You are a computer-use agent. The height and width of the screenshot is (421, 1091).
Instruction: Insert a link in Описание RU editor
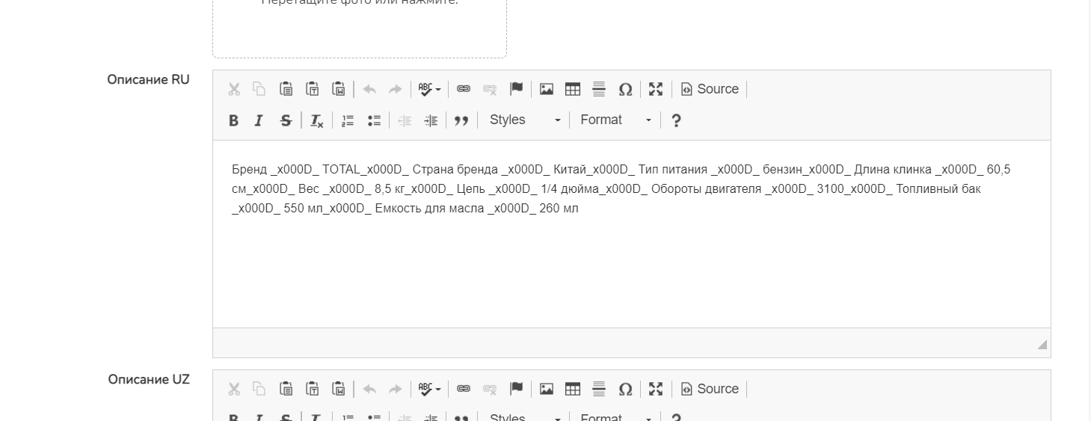point(464,90)
